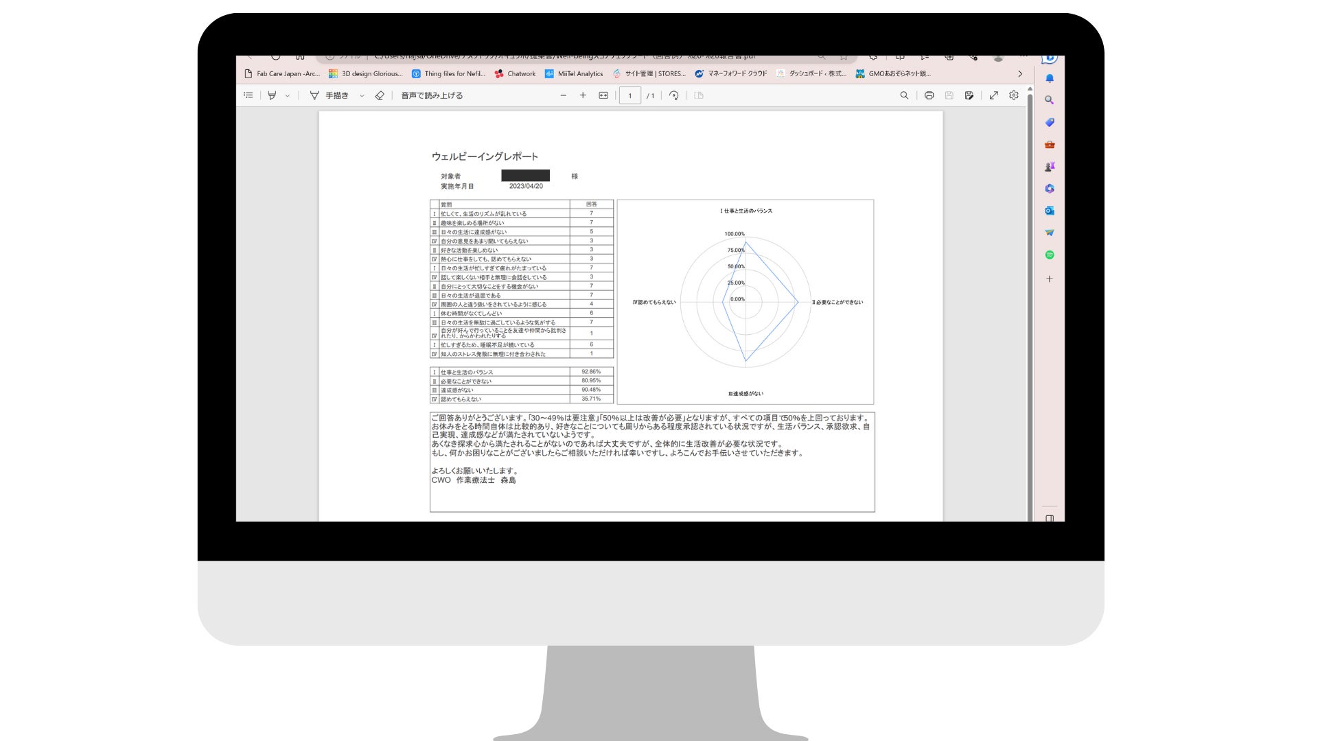Zoom out with the minus icon
The width and height of the screenshot is (1318, 741).
(x=564, y=95)
